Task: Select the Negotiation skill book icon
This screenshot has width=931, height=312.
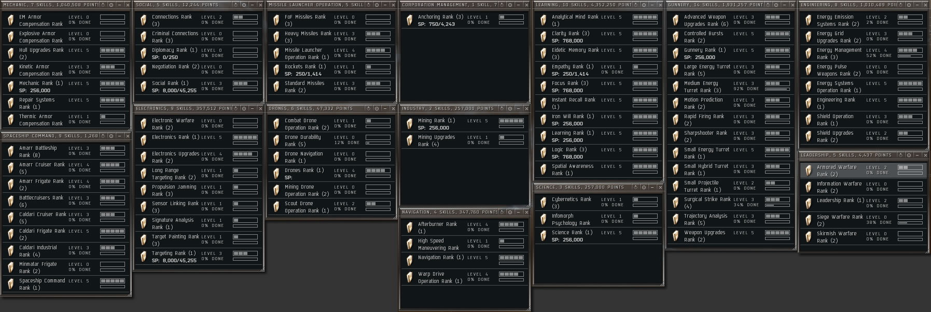Action: coord(143,70)
